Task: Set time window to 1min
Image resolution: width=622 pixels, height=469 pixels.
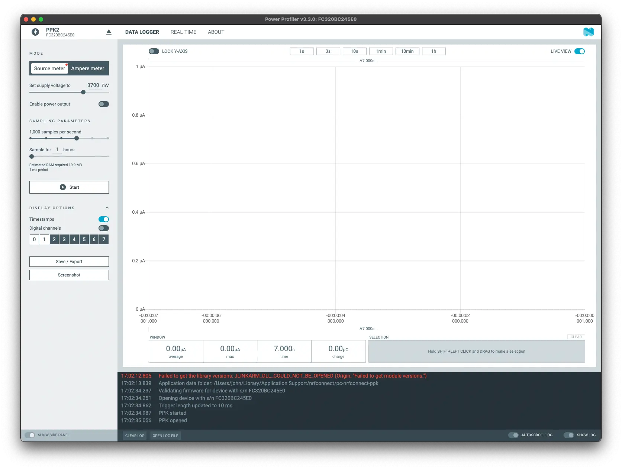Action: tap(381, 51)
